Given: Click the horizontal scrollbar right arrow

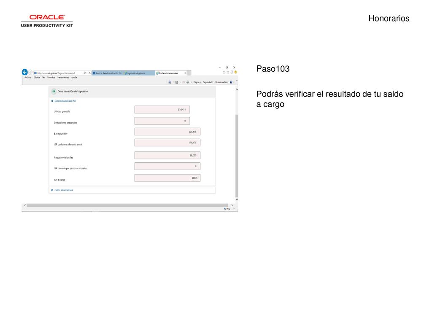Looking at the screenshot, I should point(232,205).
